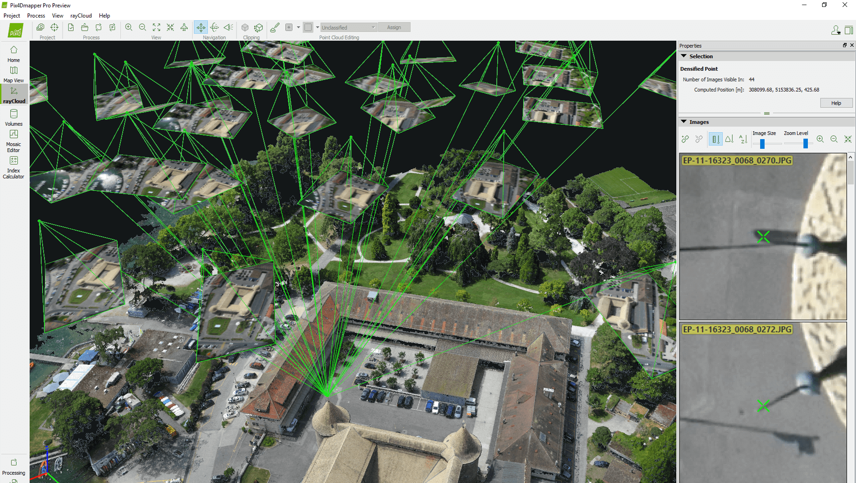Screen dimensions: 856x483
Task: Open the Index Calculator
Action: (13, 166)
